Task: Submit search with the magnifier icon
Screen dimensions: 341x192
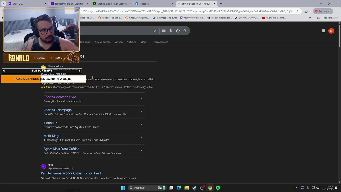Action: pos(185,31)
